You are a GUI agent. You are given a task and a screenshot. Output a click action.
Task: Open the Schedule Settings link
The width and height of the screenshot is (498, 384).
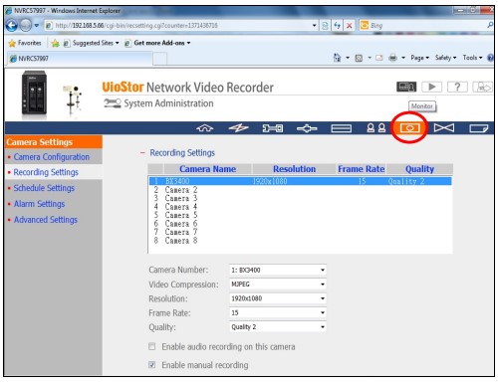pos(44,188)
